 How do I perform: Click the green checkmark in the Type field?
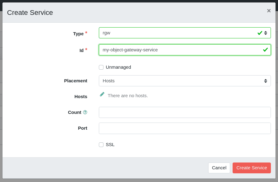260,33
